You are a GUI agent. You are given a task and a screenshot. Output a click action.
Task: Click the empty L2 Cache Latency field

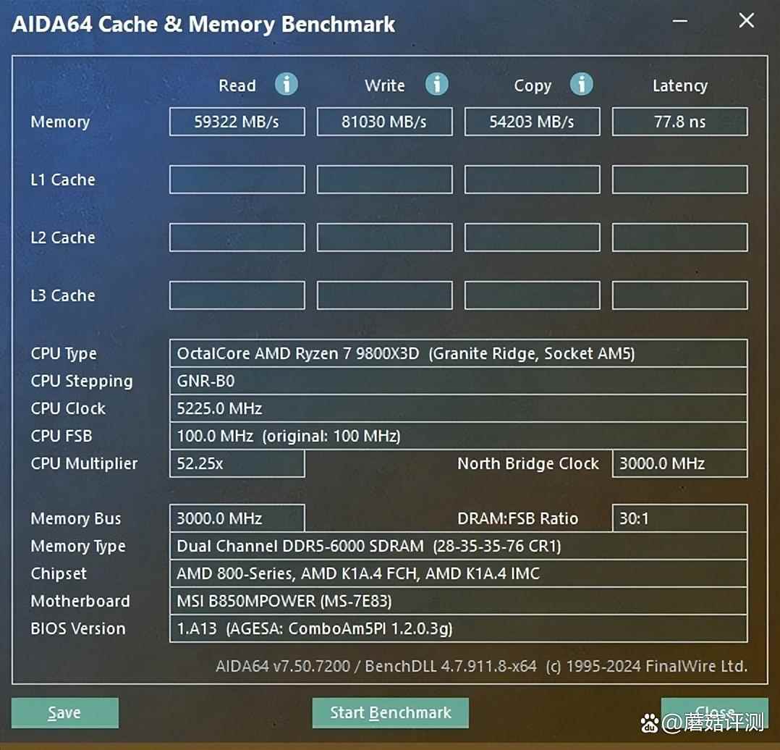coord(679,237)
